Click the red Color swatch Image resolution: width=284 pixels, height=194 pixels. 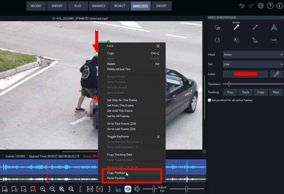(x=245, y=74)
